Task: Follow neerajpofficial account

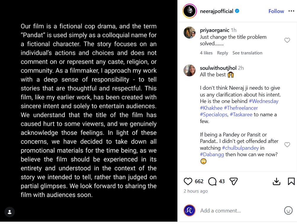Action: tap(276, 11)
